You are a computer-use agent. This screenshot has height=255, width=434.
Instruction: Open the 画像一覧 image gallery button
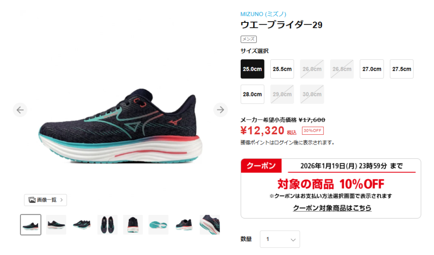pyautogui.click(x=45, y=200)
